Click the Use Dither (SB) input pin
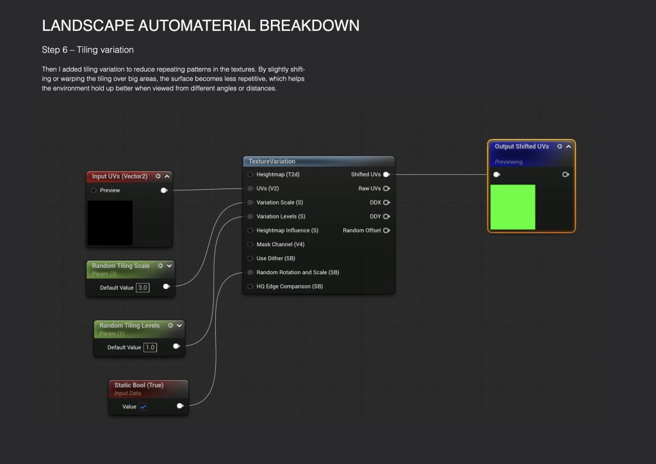656x464 pixels. click(250, 258)
